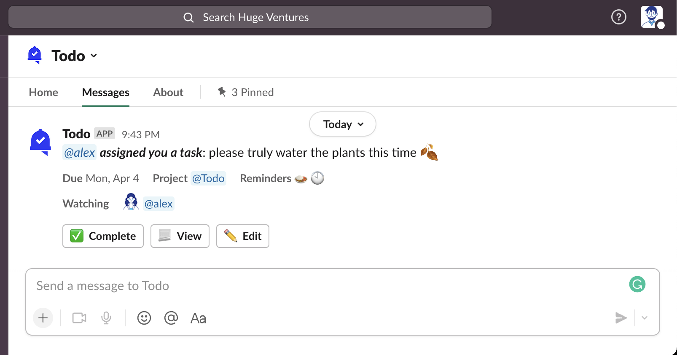The image size is (677, 355).
Task: Toggle text formatting with Aa icon
Action: point(198,318)
